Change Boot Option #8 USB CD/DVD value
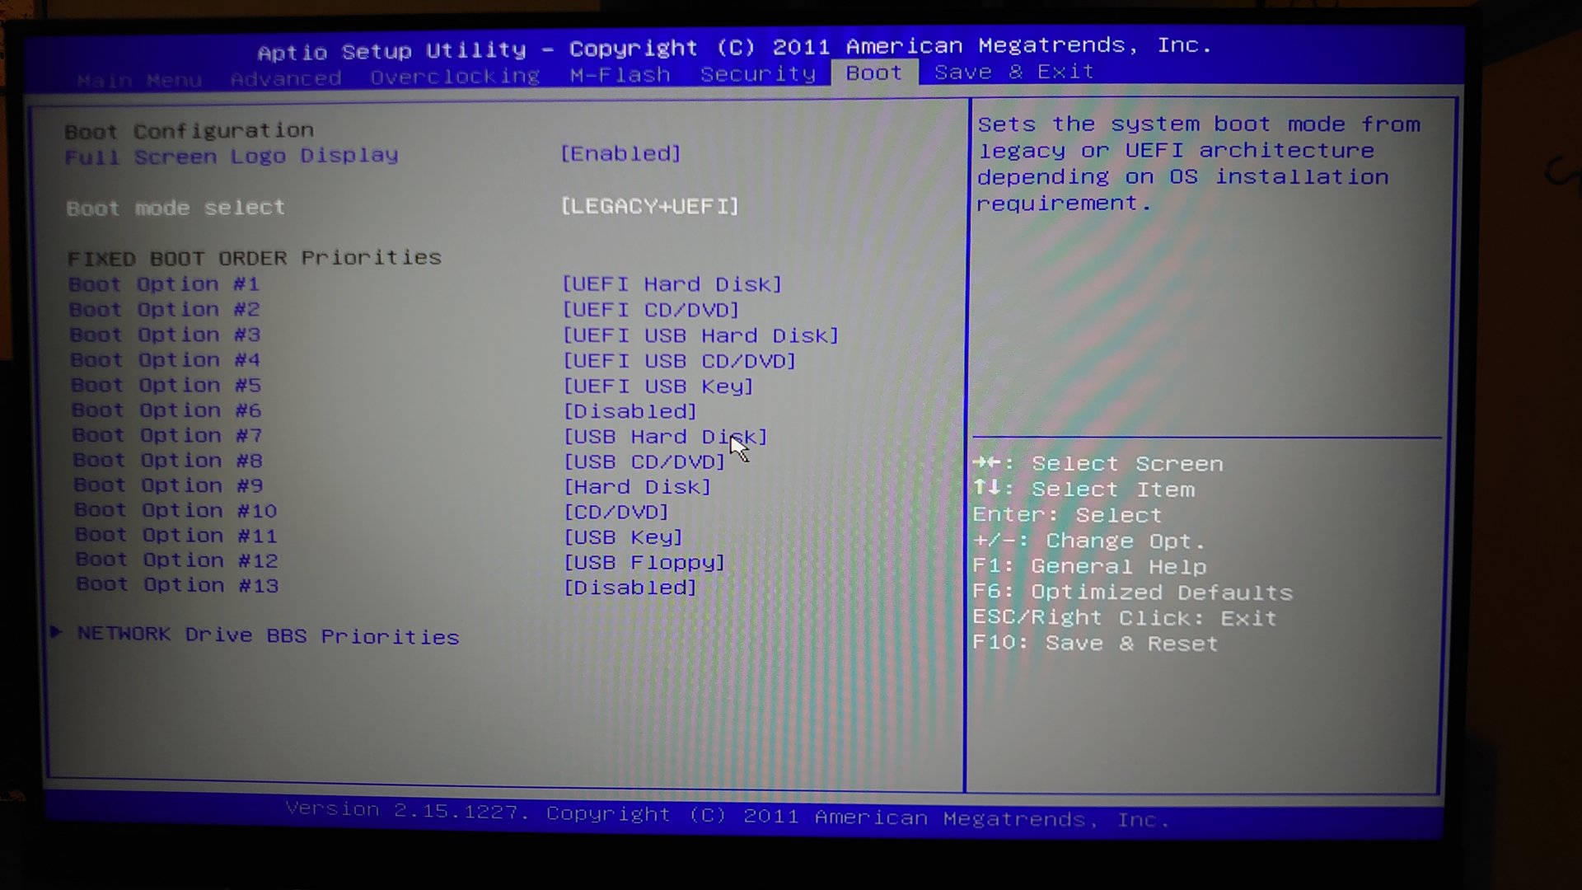This screenshot has height=890, width=1582. point(644,462)
